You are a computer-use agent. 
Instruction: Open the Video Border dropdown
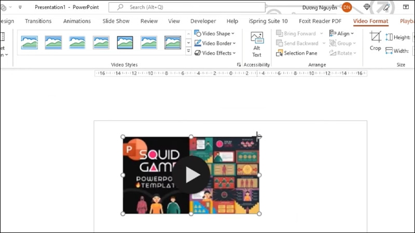tap(215, 43)
